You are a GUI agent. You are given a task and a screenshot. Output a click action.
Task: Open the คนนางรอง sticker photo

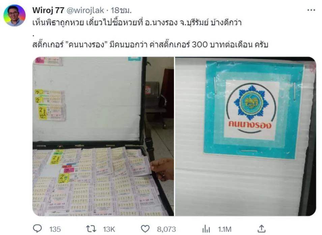[245, 137]
